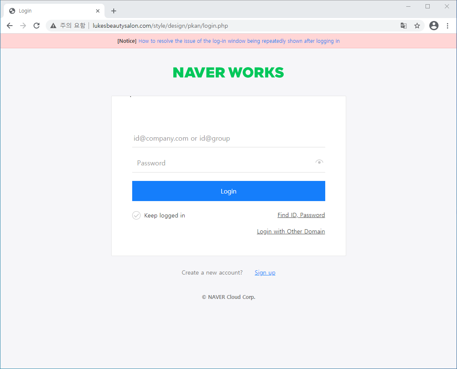This screenshot has width=457, height=369.
Task: Bookmark this page with the star icon
Action: point(417,26)
